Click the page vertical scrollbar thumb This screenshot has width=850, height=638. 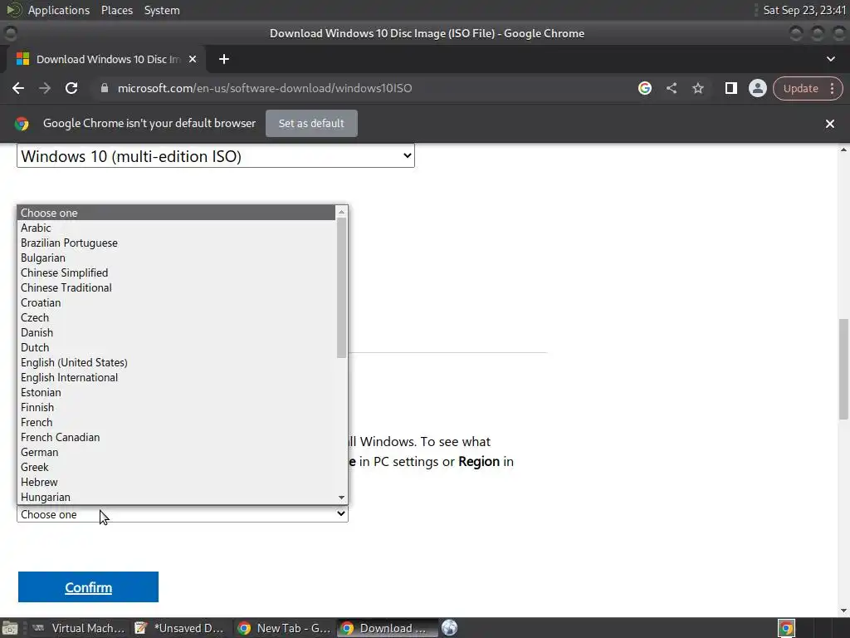point(843,369)
